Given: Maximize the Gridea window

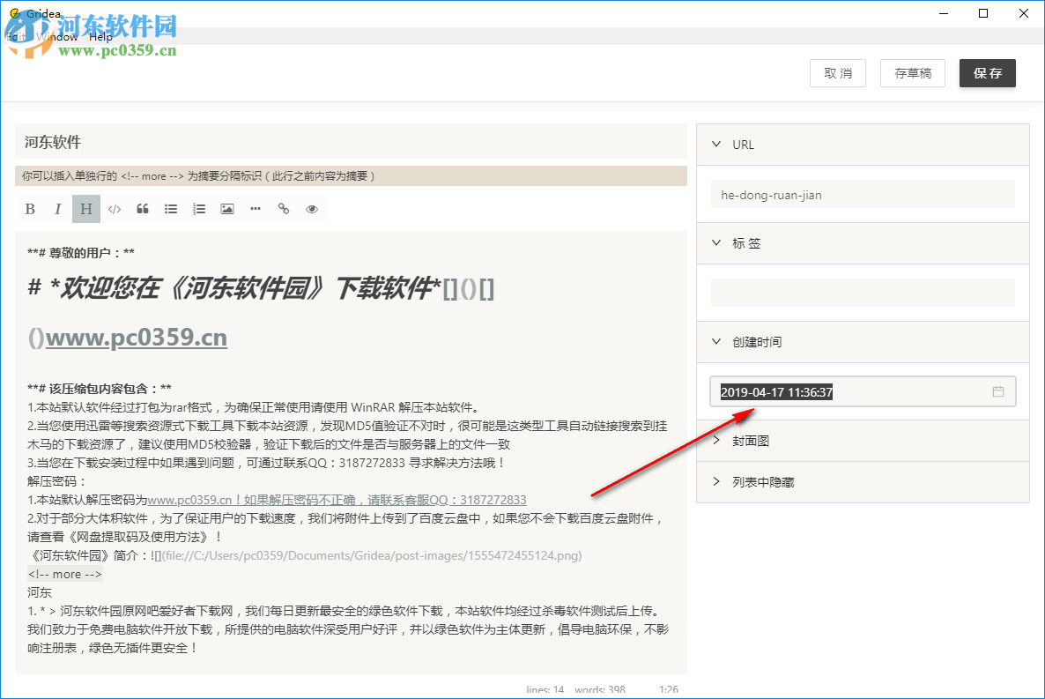Looking at the screenshot, I should [x=983, y=13].
